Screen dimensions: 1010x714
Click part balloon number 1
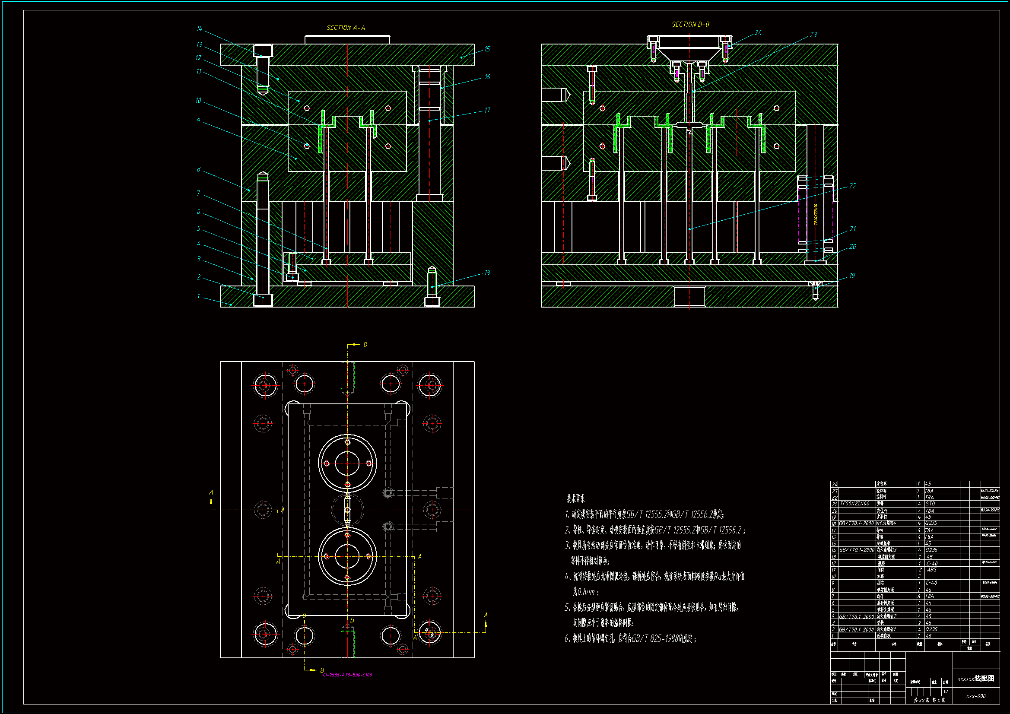tap(198, 296)
